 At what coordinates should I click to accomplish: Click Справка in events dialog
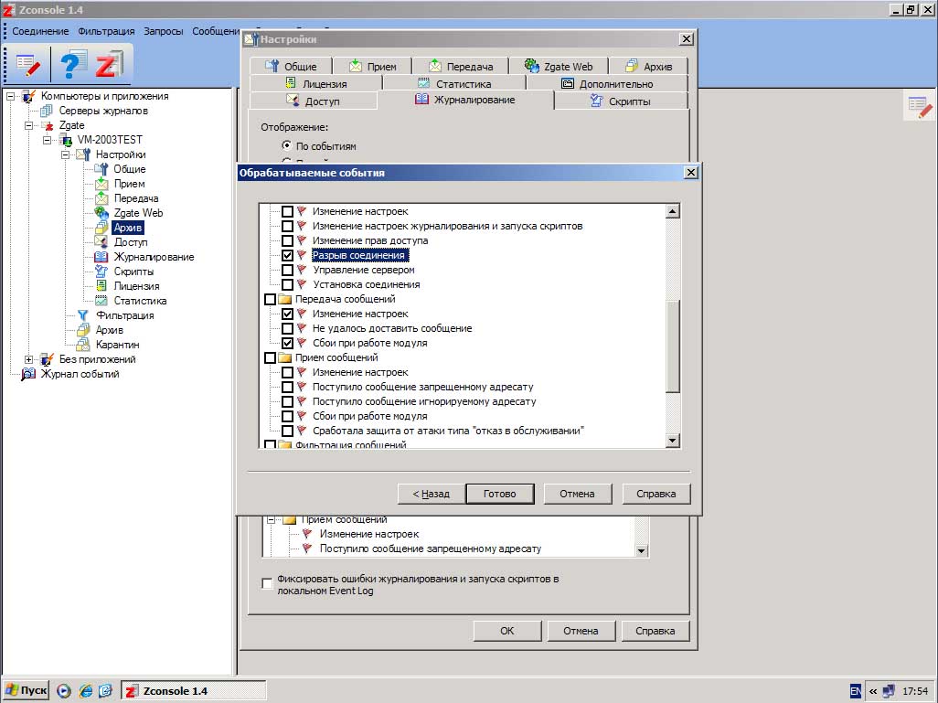(x=656, y=494)
